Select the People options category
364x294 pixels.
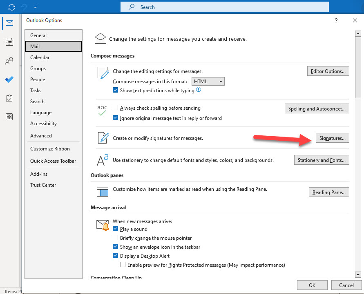coord(54,80)
